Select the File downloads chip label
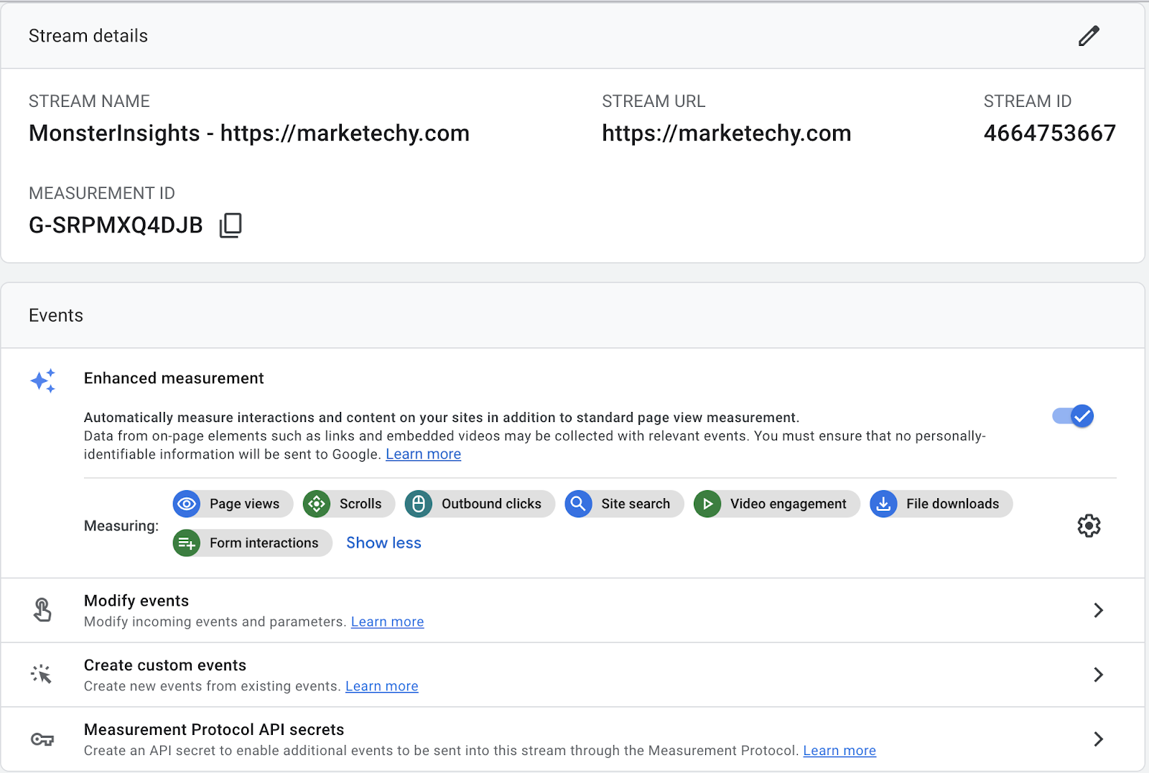Viewport: 1149px width, 773px height. tap(952, 504)
